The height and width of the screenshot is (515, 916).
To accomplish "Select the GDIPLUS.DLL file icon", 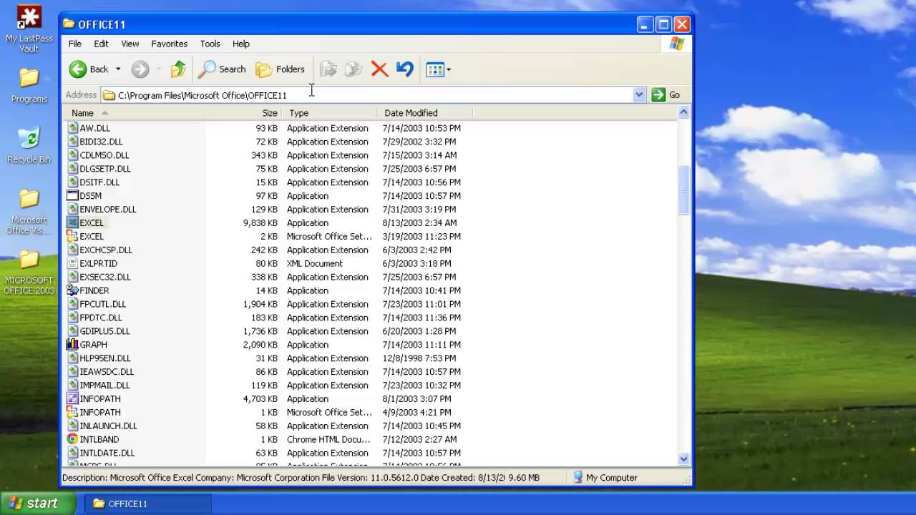I will [x=72, y=331].
